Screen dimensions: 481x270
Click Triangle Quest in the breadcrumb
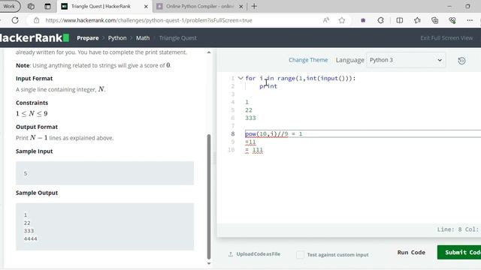[x=178, y=38]
